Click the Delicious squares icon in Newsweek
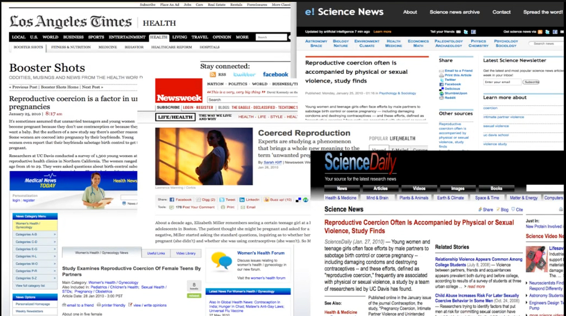This screenshot has height=316, width=566. coord(298,200)
